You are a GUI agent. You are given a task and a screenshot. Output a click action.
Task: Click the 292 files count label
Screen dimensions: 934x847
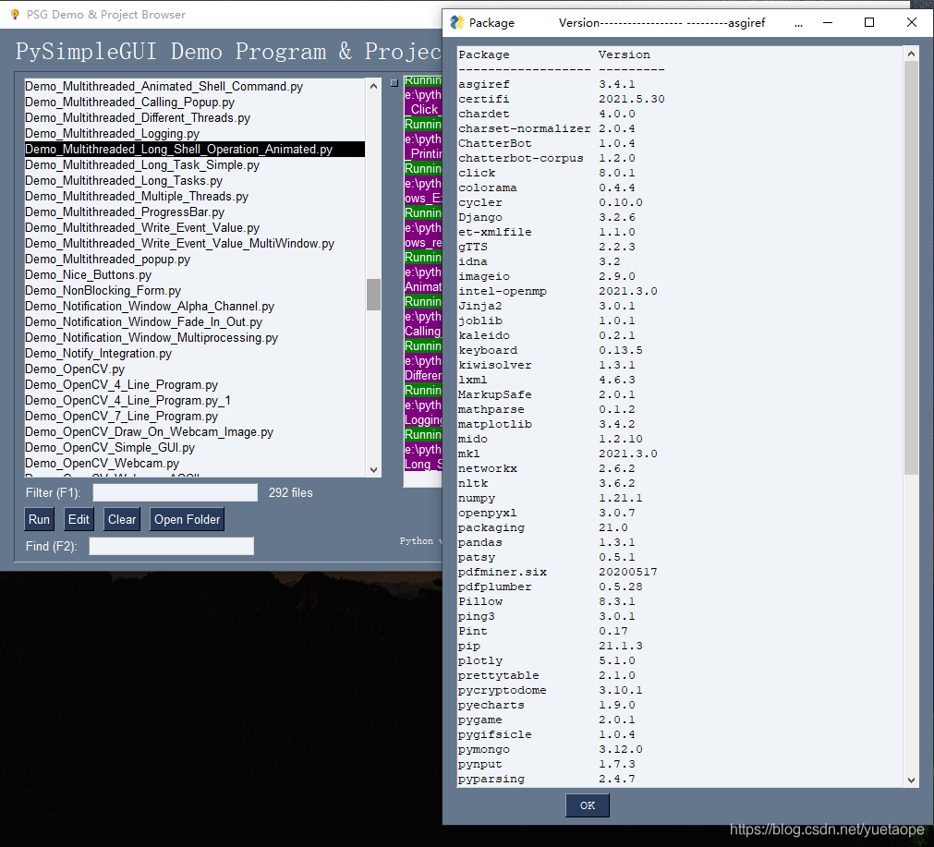click(x=291, y=492)
